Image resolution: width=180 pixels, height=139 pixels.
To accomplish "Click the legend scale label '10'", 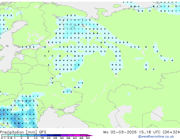I will 35,138.
